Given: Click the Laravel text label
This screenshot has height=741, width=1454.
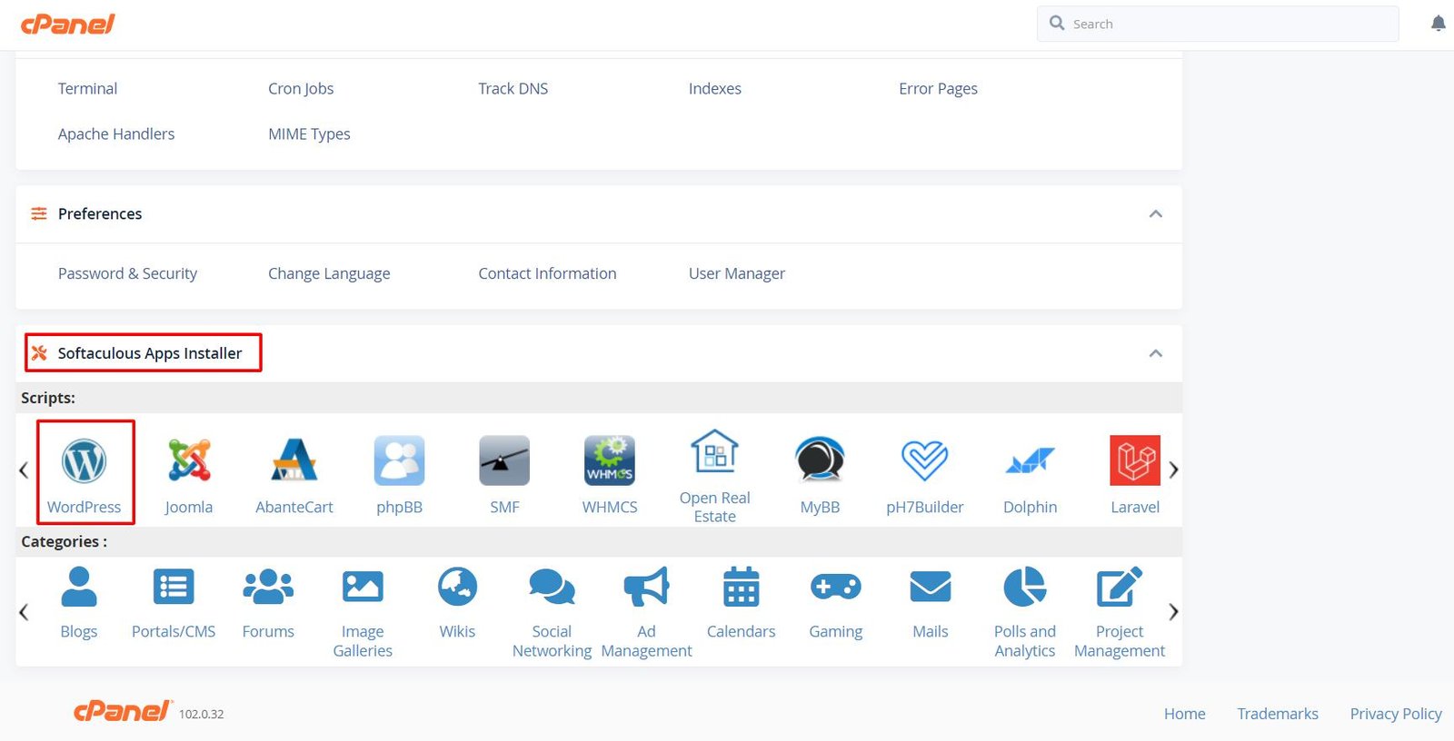Looking at the screenshot, I should click(x=1135, y=507).
